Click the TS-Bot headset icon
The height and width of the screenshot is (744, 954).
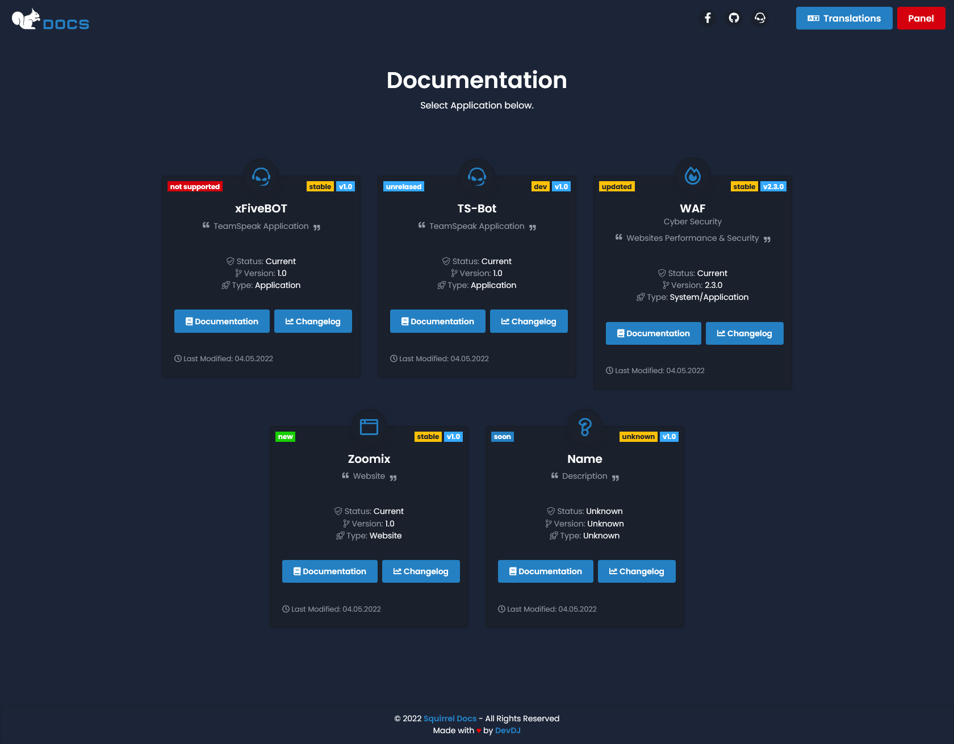click(x=476, y=177)
